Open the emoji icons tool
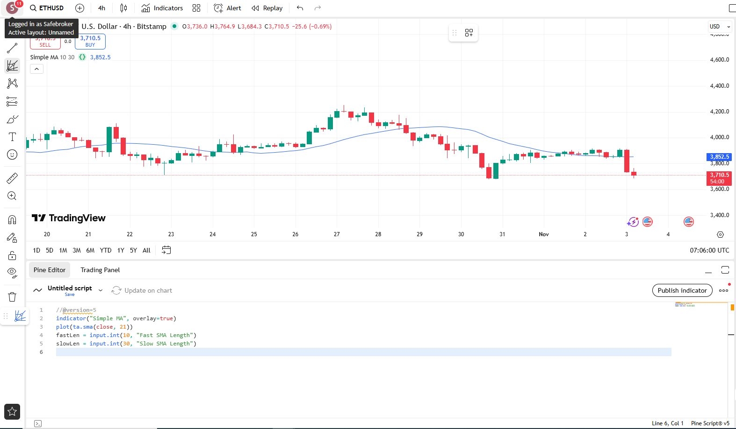736x429 pixels. coord(12,155)
